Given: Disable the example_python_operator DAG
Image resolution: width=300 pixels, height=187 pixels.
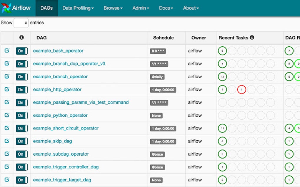Looking at the screenshot, I should point(21,115).
